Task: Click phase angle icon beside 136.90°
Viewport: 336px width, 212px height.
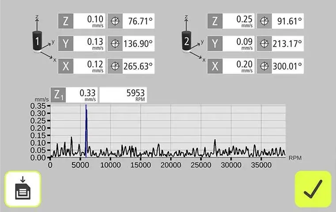Action: (115, 44)
